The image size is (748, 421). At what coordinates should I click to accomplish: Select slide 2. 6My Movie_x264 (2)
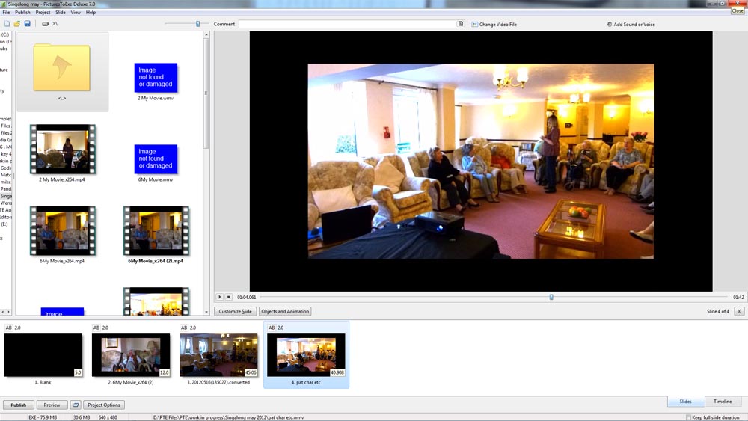[131, 354]
